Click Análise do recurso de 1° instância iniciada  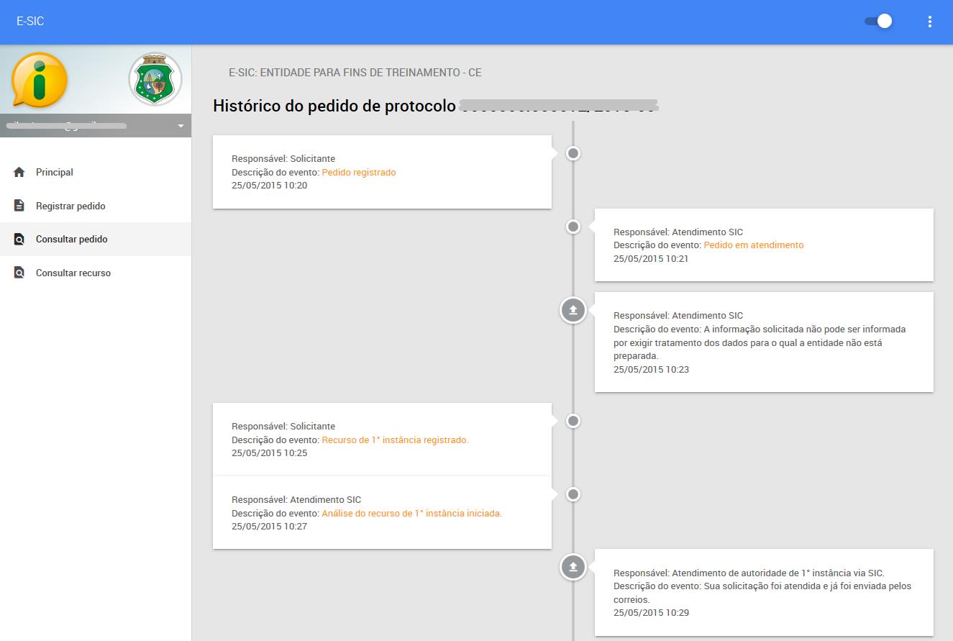411,514
